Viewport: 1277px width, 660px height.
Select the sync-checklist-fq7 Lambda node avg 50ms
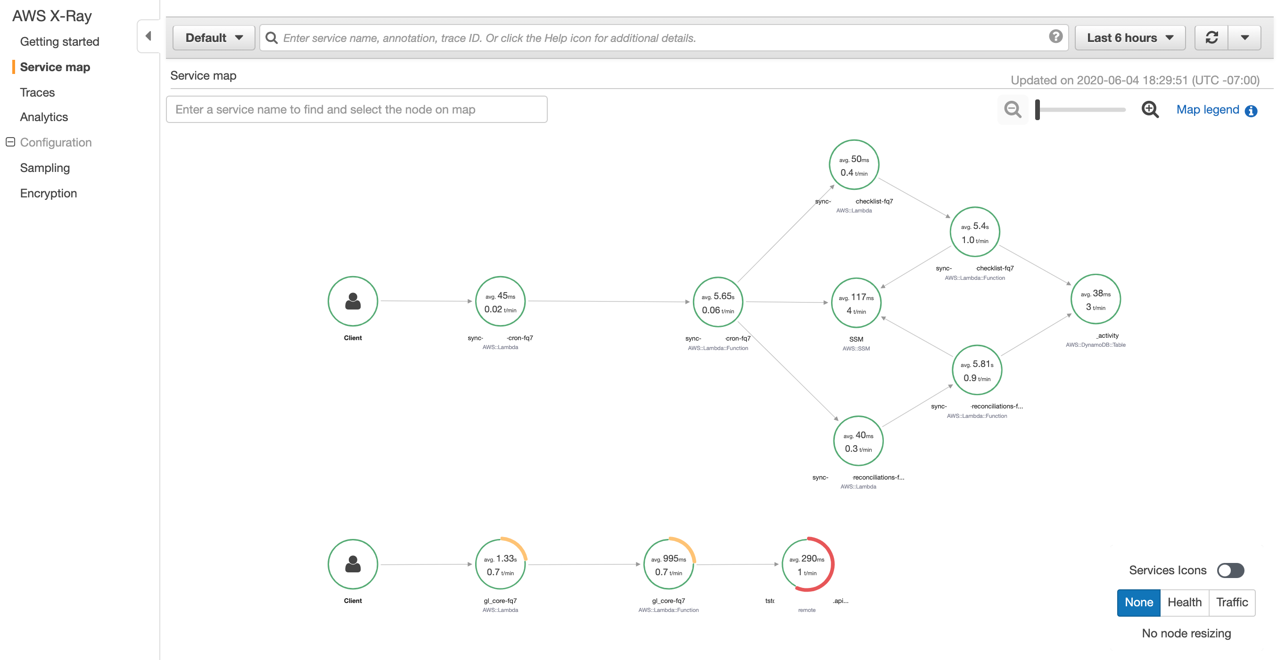[x=854, y=164]
